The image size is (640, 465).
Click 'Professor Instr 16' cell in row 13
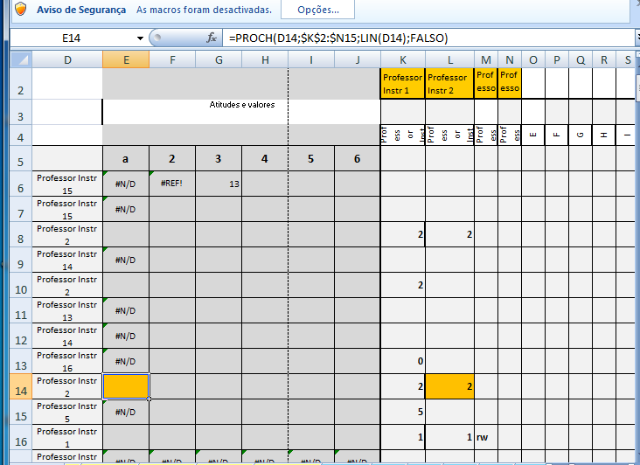[67, 361]
